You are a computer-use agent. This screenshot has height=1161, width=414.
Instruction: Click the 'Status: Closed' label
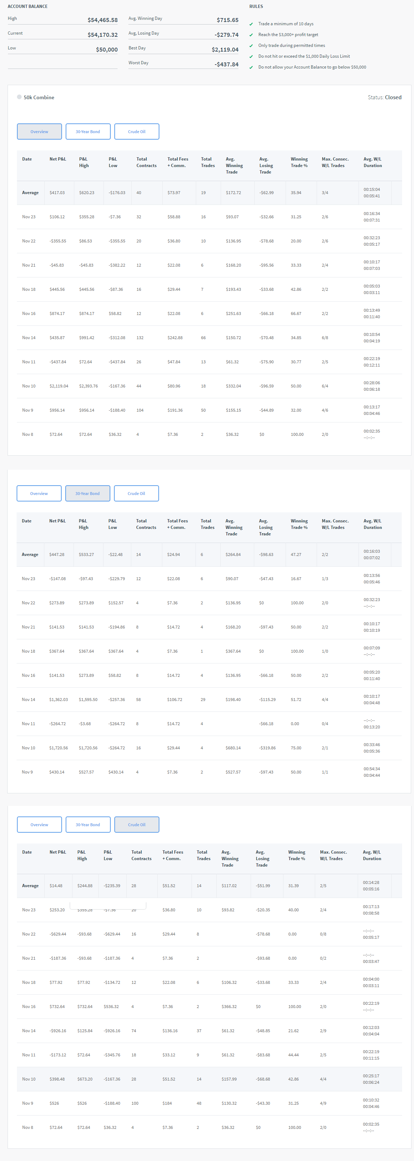[384, 97]
